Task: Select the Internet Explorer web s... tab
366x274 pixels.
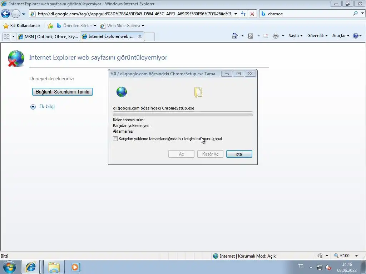Action: [x=109, y=36]
